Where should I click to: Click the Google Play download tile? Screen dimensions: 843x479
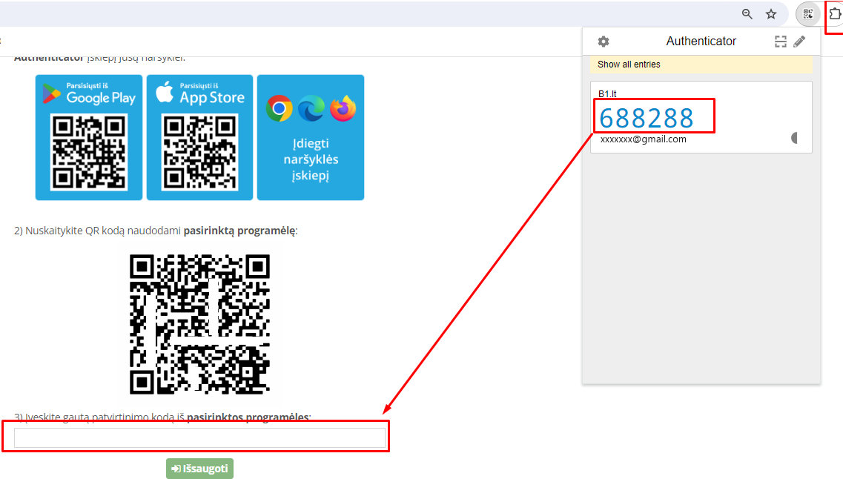pyautogui.click(x=89, y=138)
